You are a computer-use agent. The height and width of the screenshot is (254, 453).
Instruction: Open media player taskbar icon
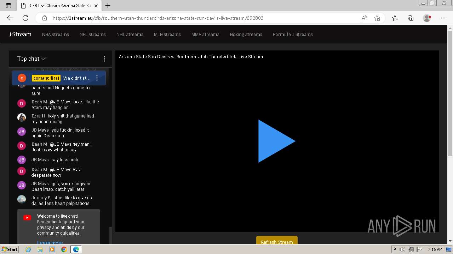pos(52,249)
